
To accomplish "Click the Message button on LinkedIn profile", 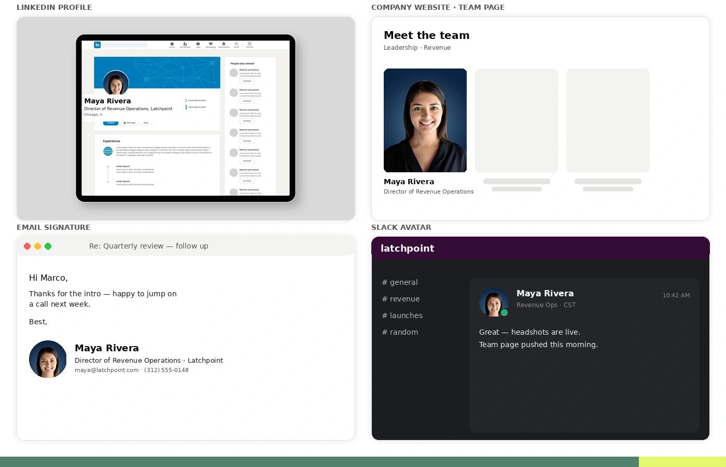I will pyautogui.click(x=130, y=123).
